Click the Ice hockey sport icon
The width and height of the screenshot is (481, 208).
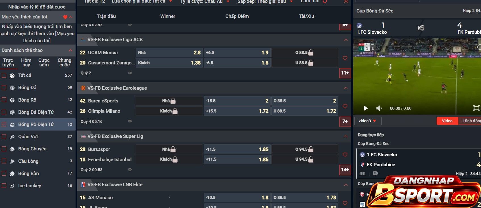(12, 186)
